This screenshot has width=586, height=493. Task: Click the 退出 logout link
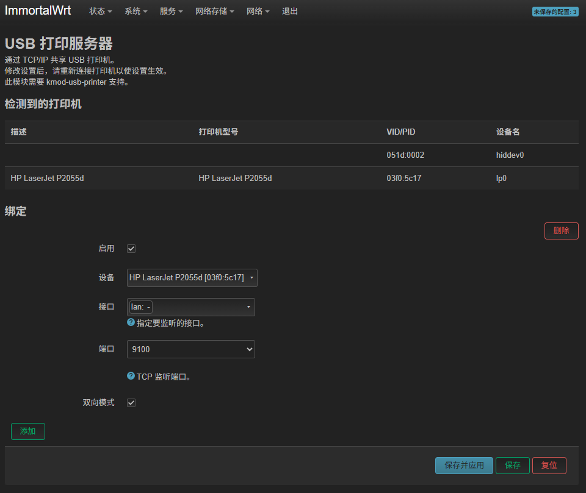pos(290,12)
